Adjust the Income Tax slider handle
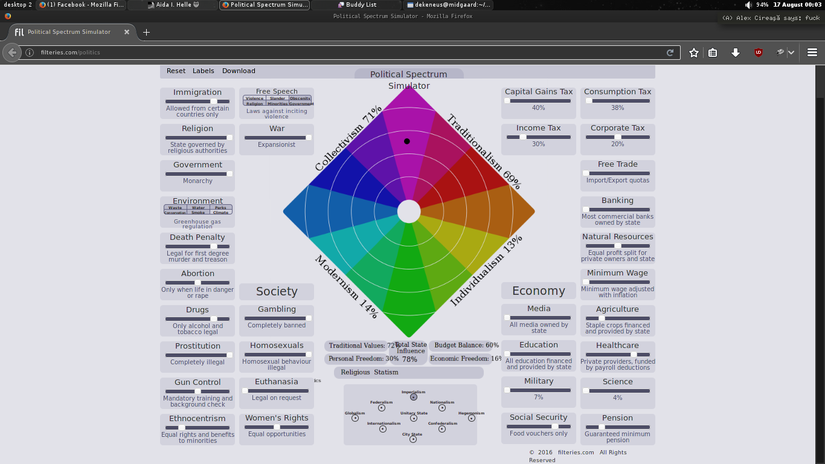Image resolution: width=825 pixels, height=464 pixels. [x=522, y=137]
